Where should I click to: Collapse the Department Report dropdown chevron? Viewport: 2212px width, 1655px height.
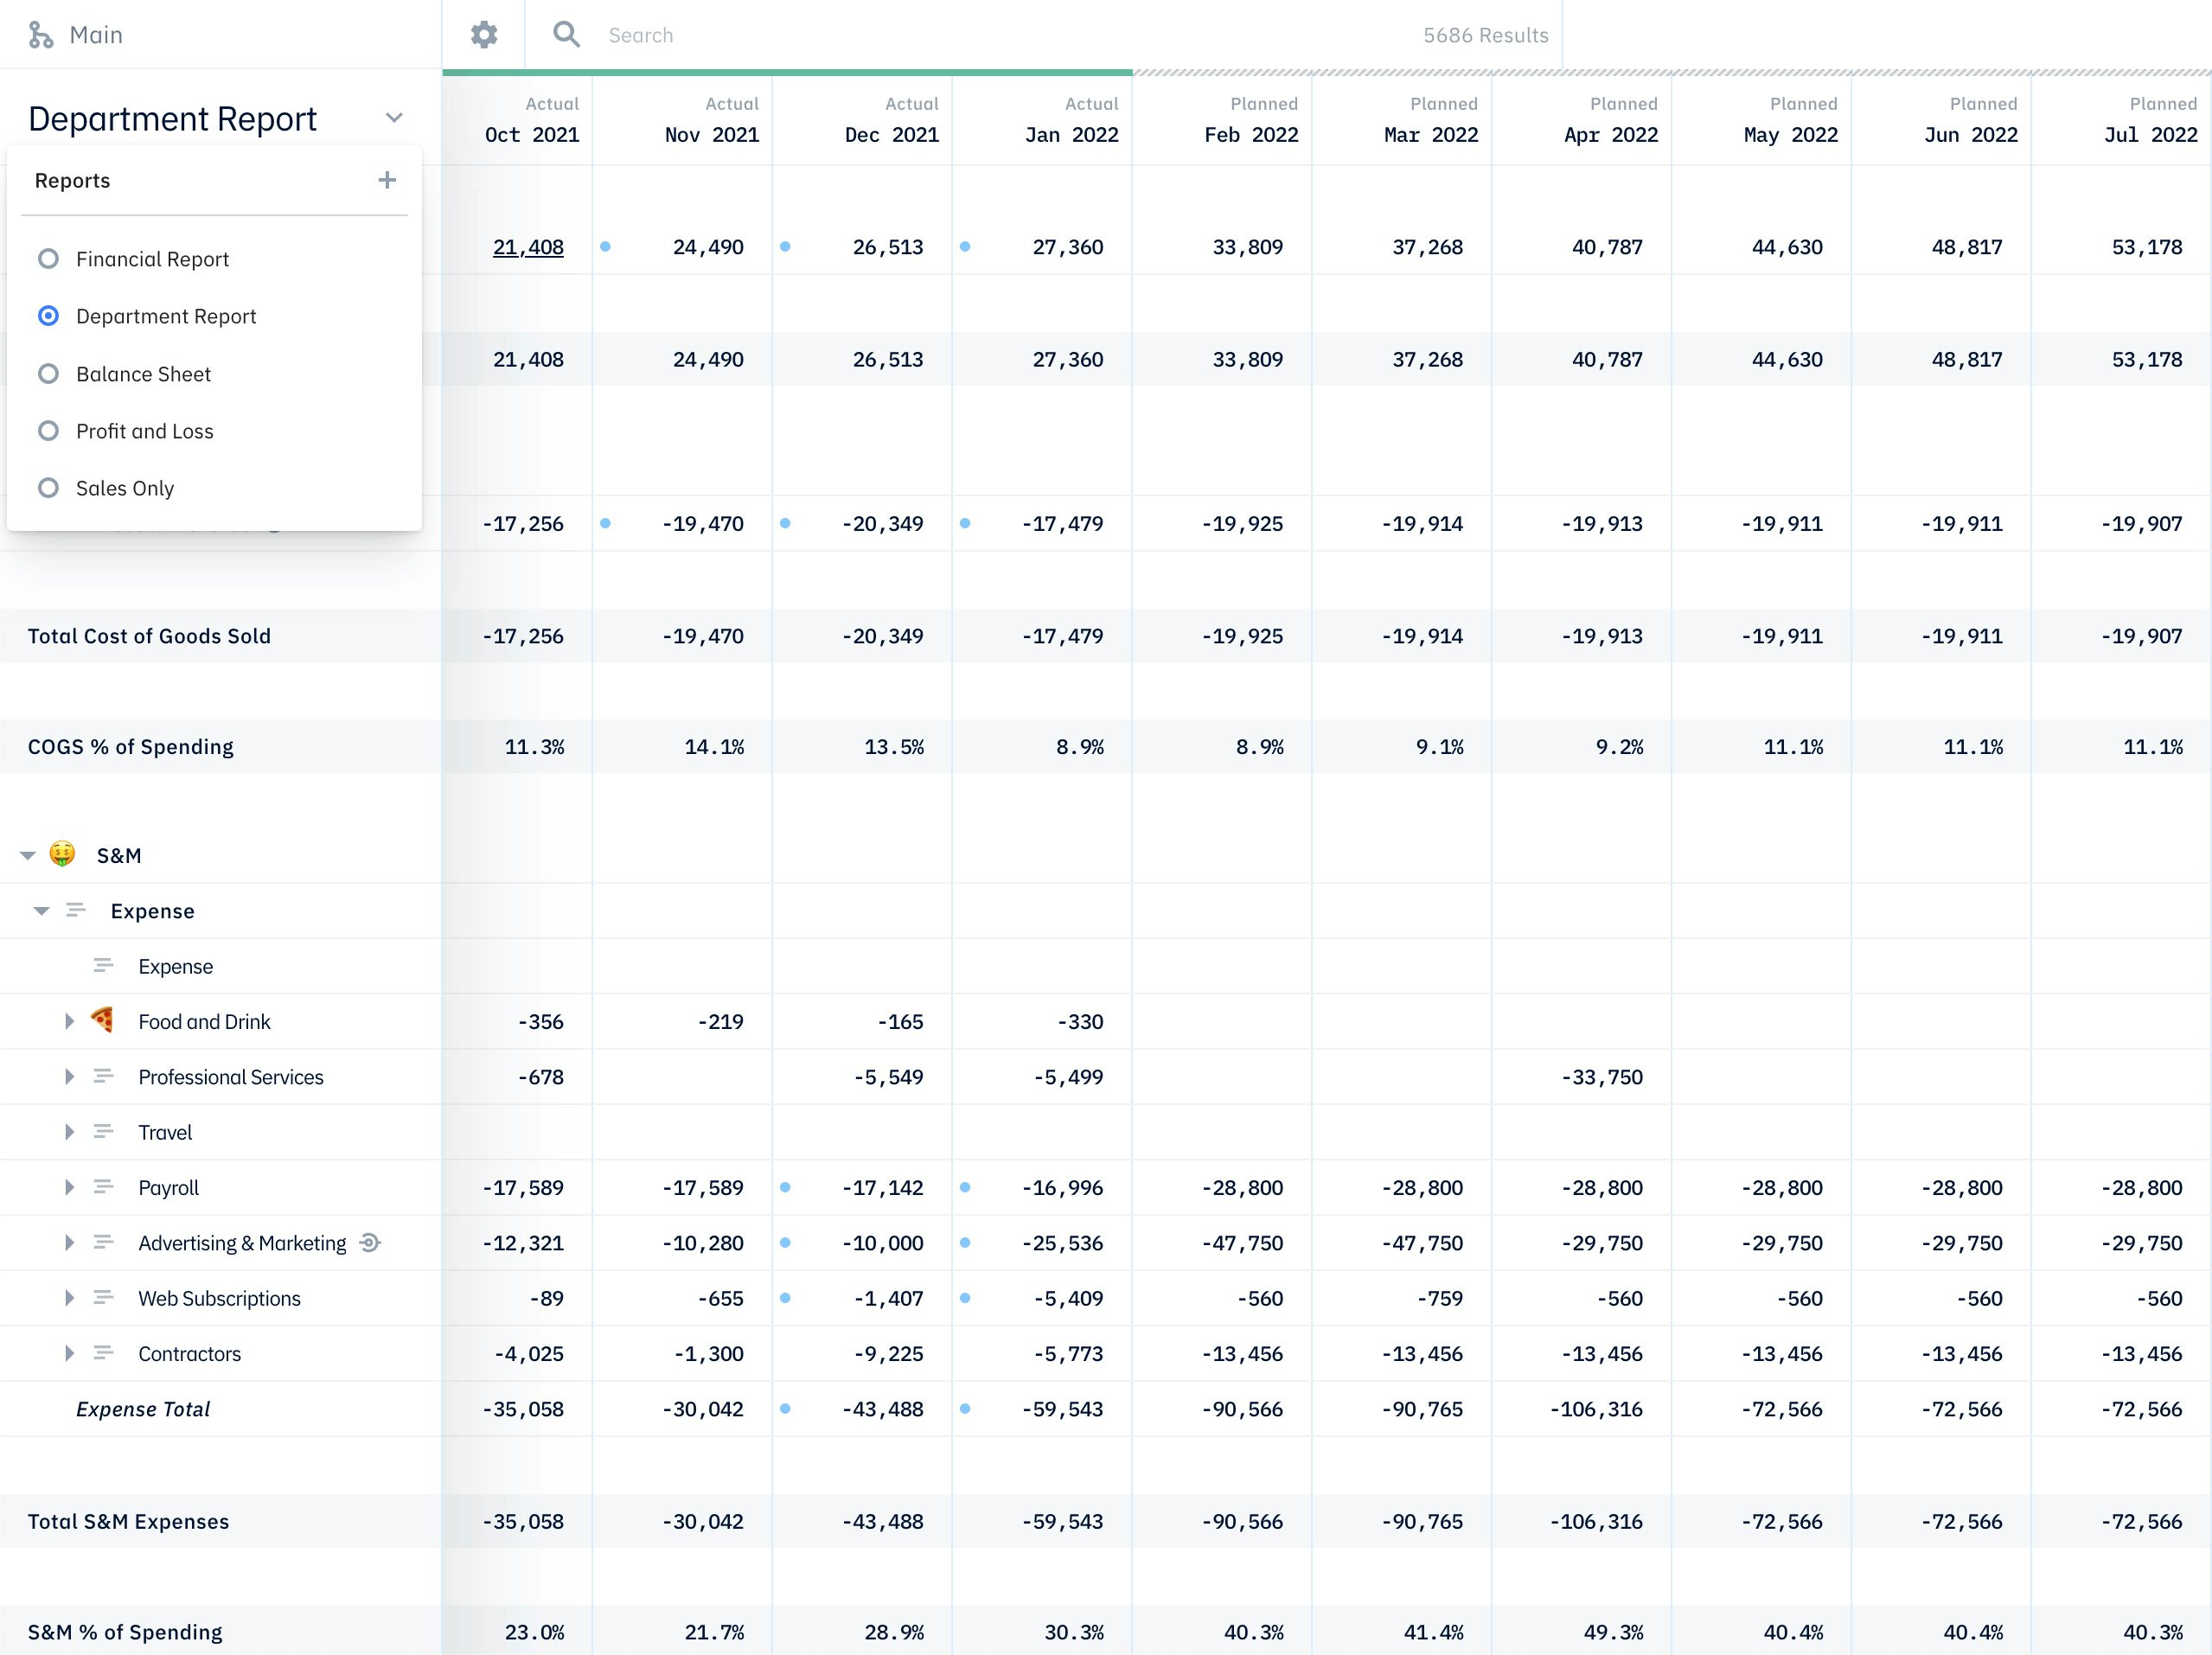(x=394, y=118)
